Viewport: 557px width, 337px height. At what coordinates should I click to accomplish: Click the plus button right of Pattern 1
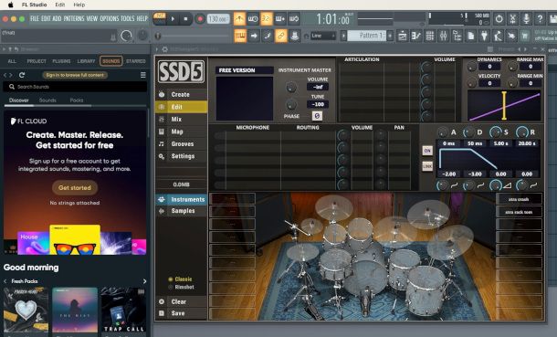390,36
